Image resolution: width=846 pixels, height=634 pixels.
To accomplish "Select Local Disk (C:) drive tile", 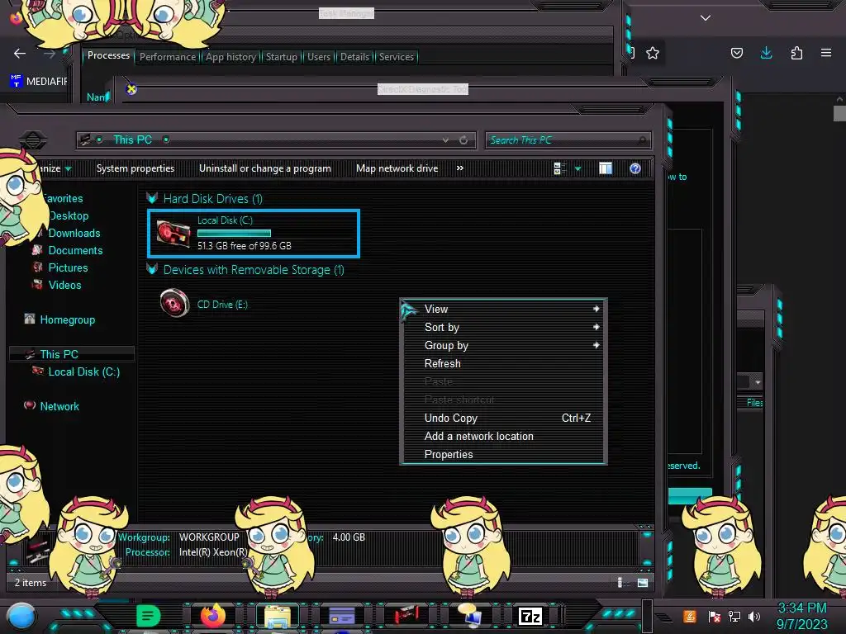I will [254, 233].
